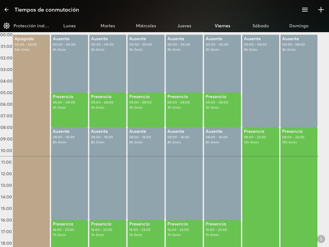Select Martes Presencia 05:00 - 08:00 block
The height and width of the screenshot is (247, 329).
click(x=108, y=110)
